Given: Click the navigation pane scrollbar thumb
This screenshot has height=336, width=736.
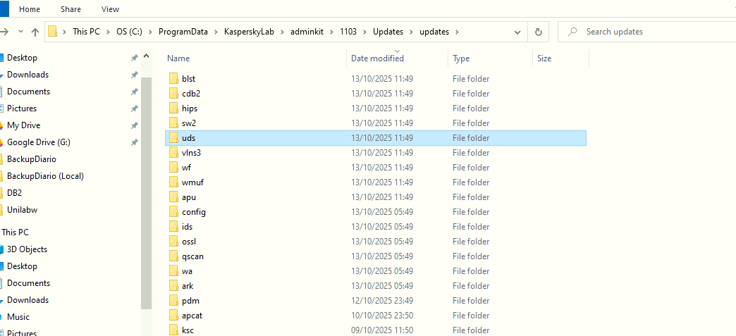Looking at the screenshot, I should tap(146, 192).
